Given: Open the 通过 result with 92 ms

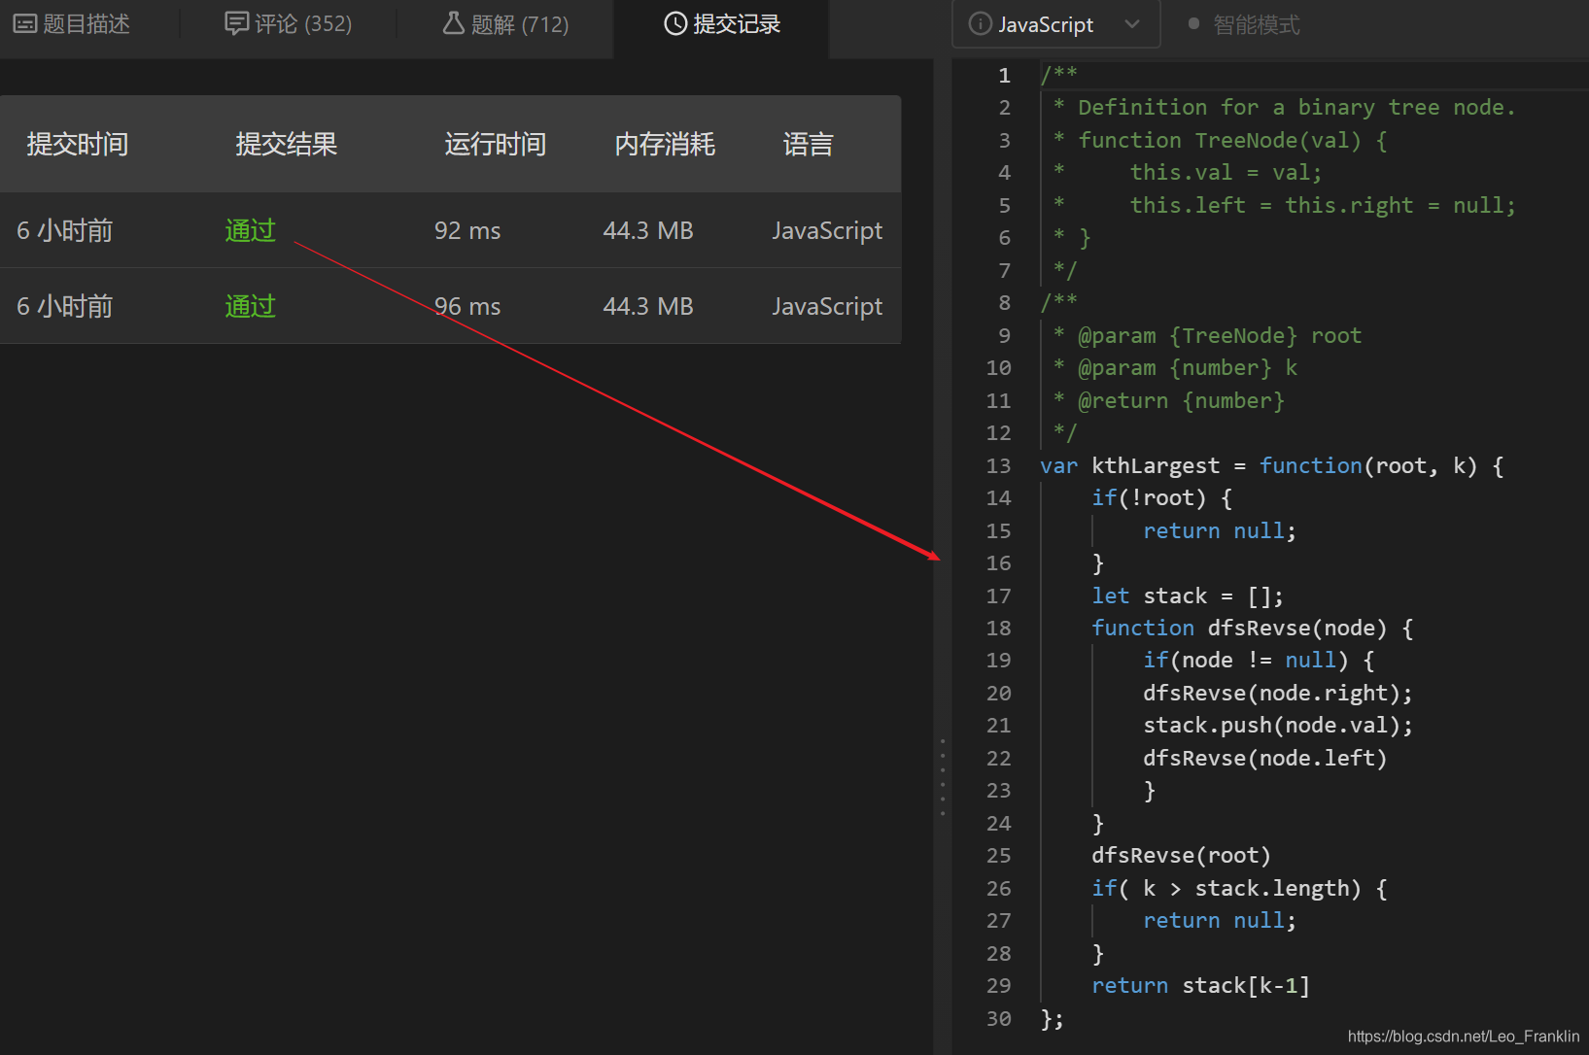Looking at the screenshot, I should (251, 230).
